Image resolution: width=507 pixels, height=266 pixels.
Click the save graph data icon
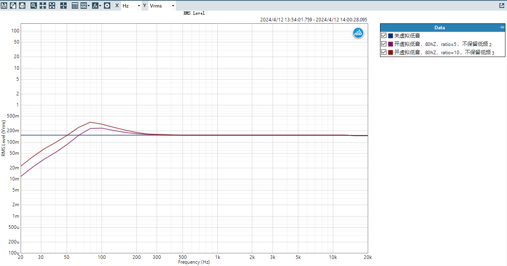[4, 6]
